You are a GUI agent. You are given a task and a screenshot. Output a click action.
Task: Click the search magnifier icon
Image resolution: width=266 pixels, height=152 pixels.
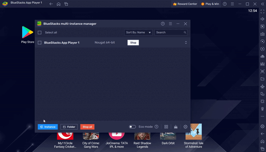(185, 32)
